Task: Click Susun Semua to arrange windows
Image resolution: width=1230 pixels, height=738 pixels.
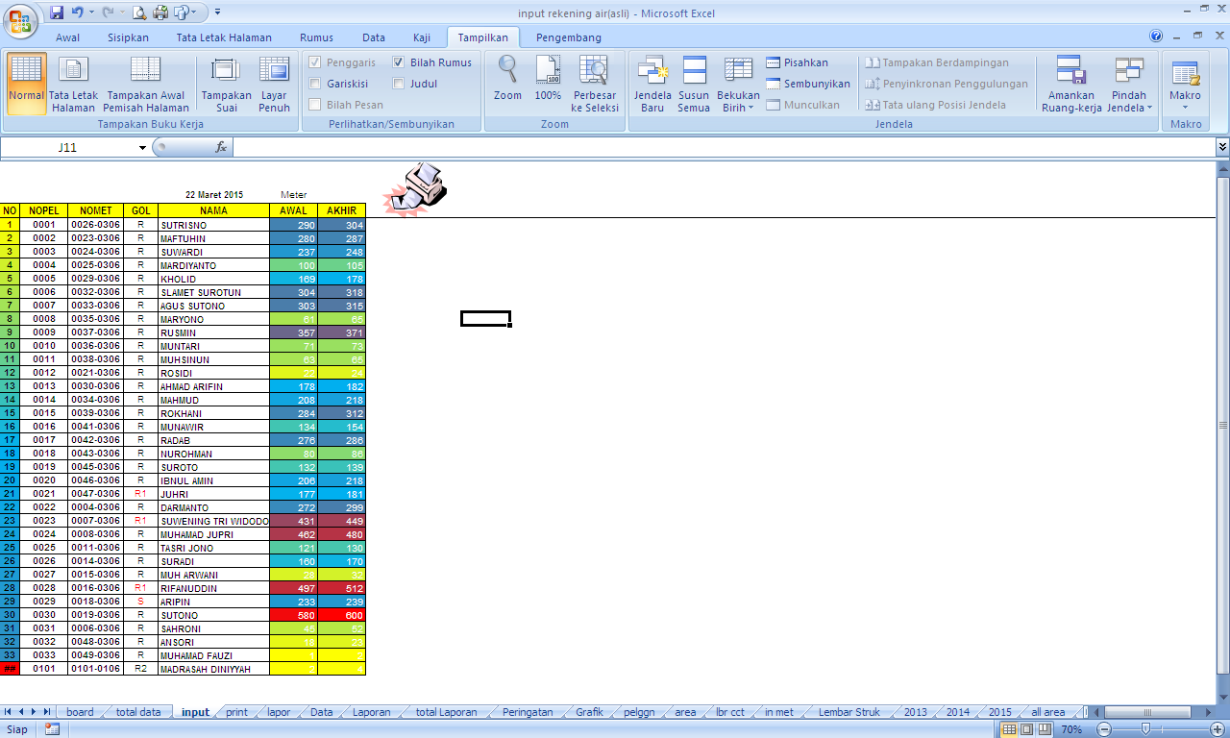Action: (x=694, y=85)
